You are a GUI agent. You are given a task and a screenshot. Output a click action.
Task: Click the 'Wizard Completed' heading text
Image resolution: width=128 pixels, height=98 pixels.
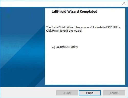pyautogui.click(x=82, y=11)
